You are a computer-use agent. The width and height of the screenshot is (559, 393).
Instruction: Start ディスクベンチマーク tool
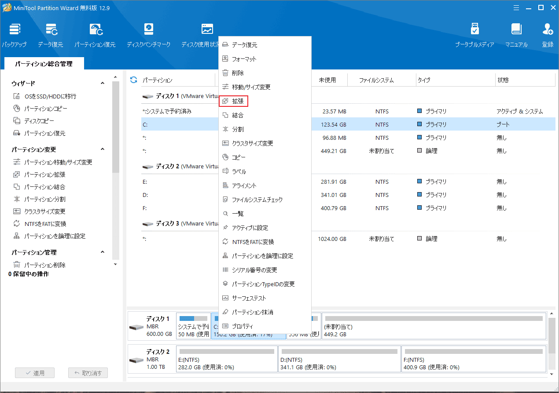pyautogui.click(x=149, y=35)
